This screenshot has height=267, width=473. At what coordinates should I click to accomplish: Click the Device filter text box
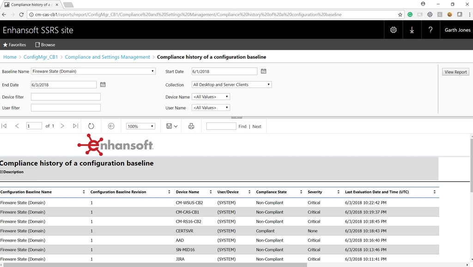pos(66,97)
